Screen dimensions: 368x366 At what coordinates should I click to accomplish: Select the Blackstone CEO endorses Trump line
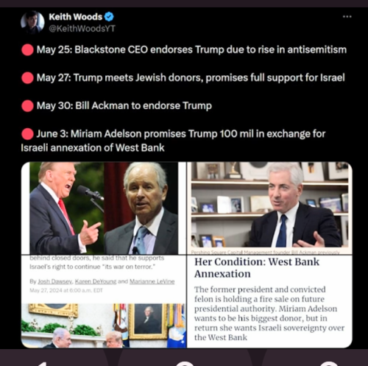191,50
